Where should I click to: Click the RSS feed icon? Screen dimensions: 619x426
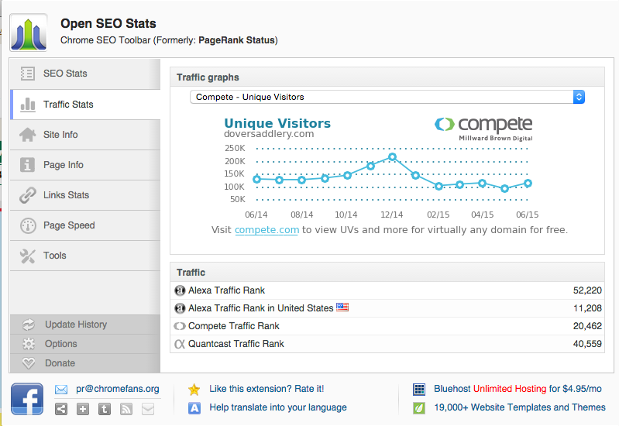(126, 409)
